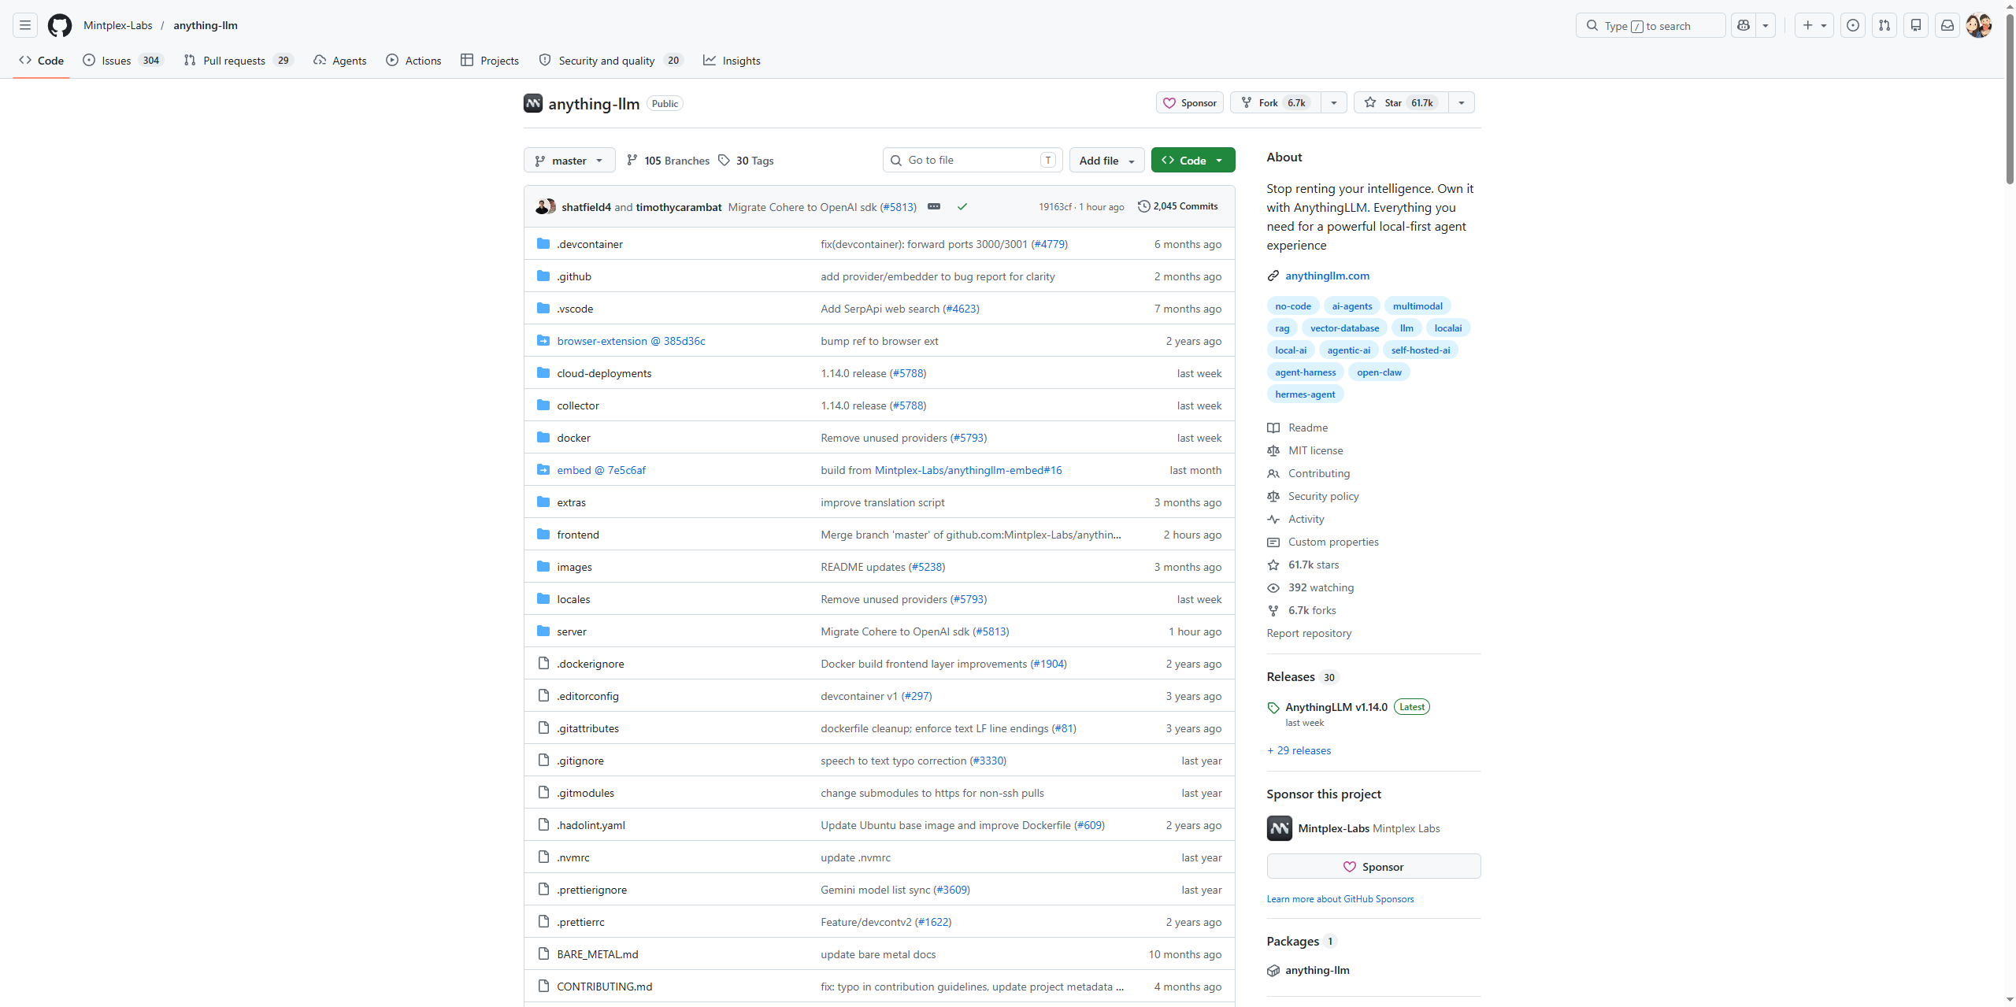This screenshot has width=2016, height=1007.
Task: Open the green Code dropdown
Action: coord(1192,160)
